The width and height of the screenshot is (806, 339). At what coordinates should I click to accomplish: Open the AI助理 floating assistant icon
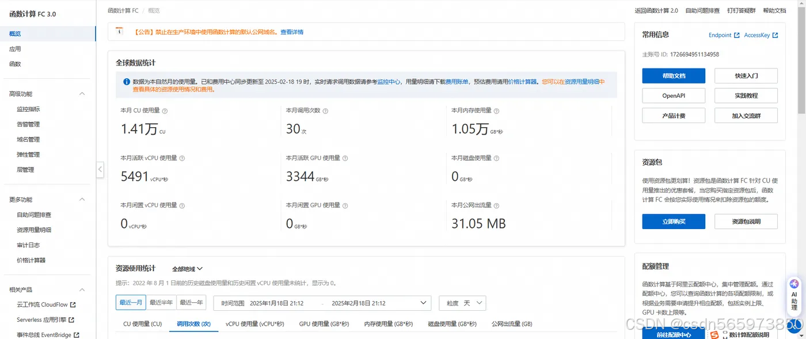793,296
